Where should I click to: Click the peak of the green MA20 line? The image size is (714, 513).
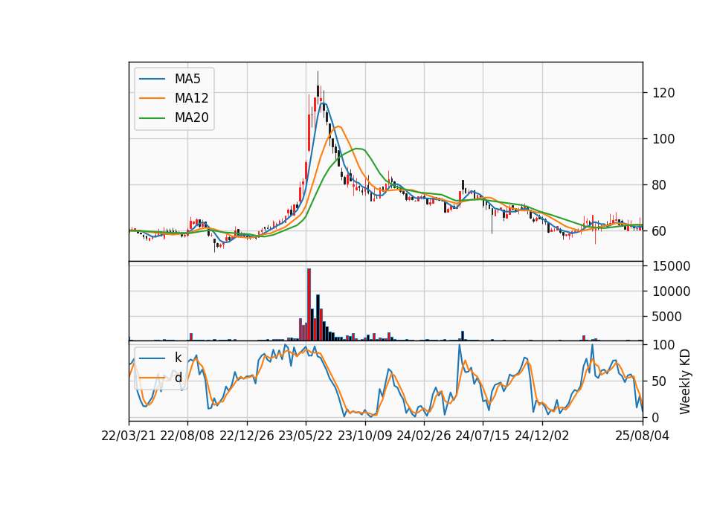tap(358, 149)
